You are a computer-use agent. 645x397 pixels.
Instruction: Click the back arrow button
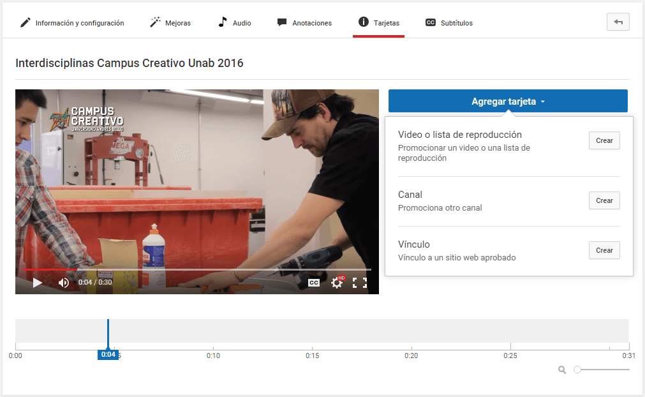pyautogui.click(x=618, y=22)
